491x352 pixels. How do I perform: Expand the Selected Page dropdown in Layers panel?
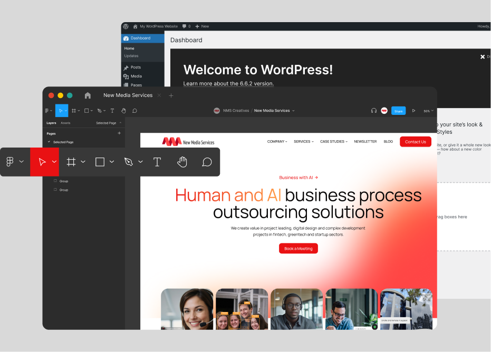[x=108, y=123]
